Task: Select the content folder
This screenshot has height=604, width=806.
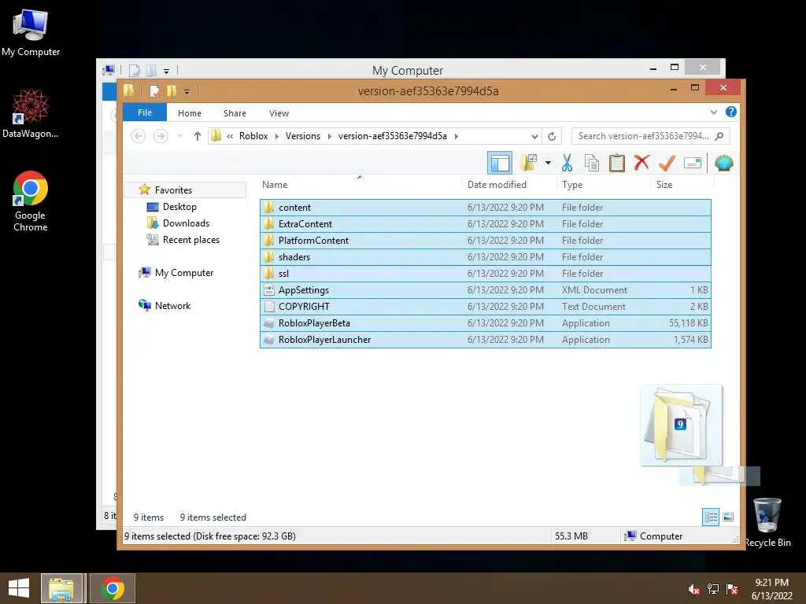Action: point(485,208)
